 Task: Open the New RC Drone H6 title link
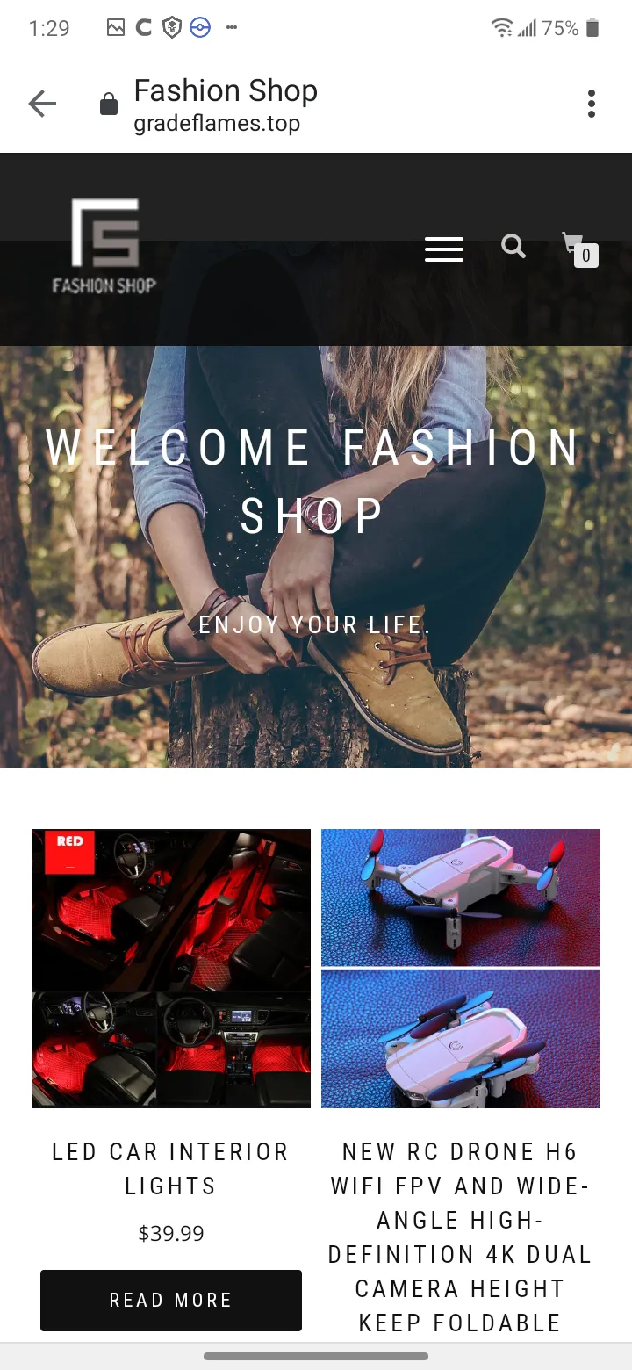tap(460, 1237)
